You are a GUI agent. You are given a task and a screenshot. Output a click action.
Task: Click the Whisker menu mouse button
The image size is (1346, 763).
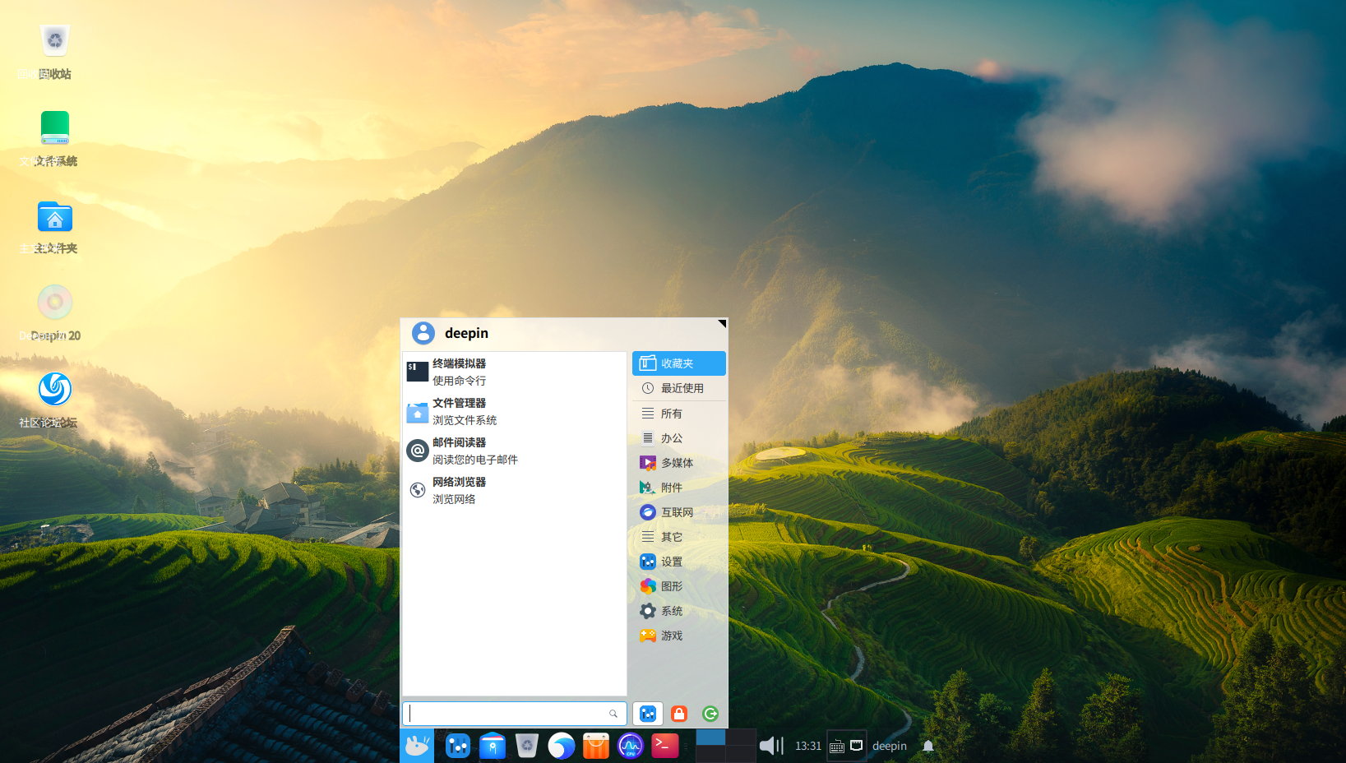tap(417, 746)
